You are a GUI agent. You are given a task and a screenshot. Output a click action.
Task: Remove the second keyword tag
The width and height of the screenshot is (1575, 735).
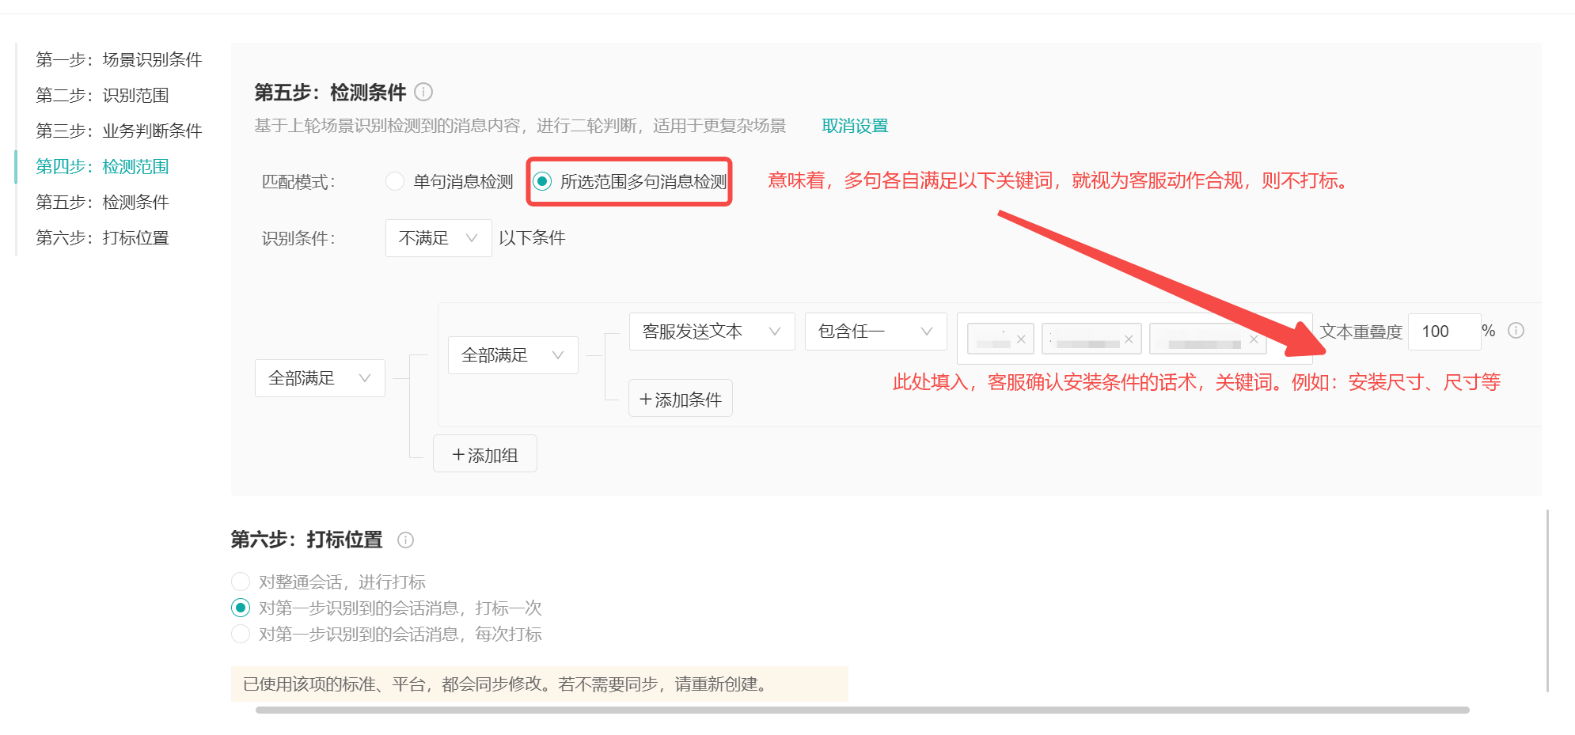pyautogui.click(x=1129, y=339)
